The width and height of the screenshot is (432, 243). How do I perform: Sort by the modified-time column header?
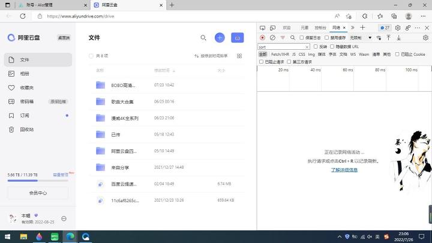164,71
